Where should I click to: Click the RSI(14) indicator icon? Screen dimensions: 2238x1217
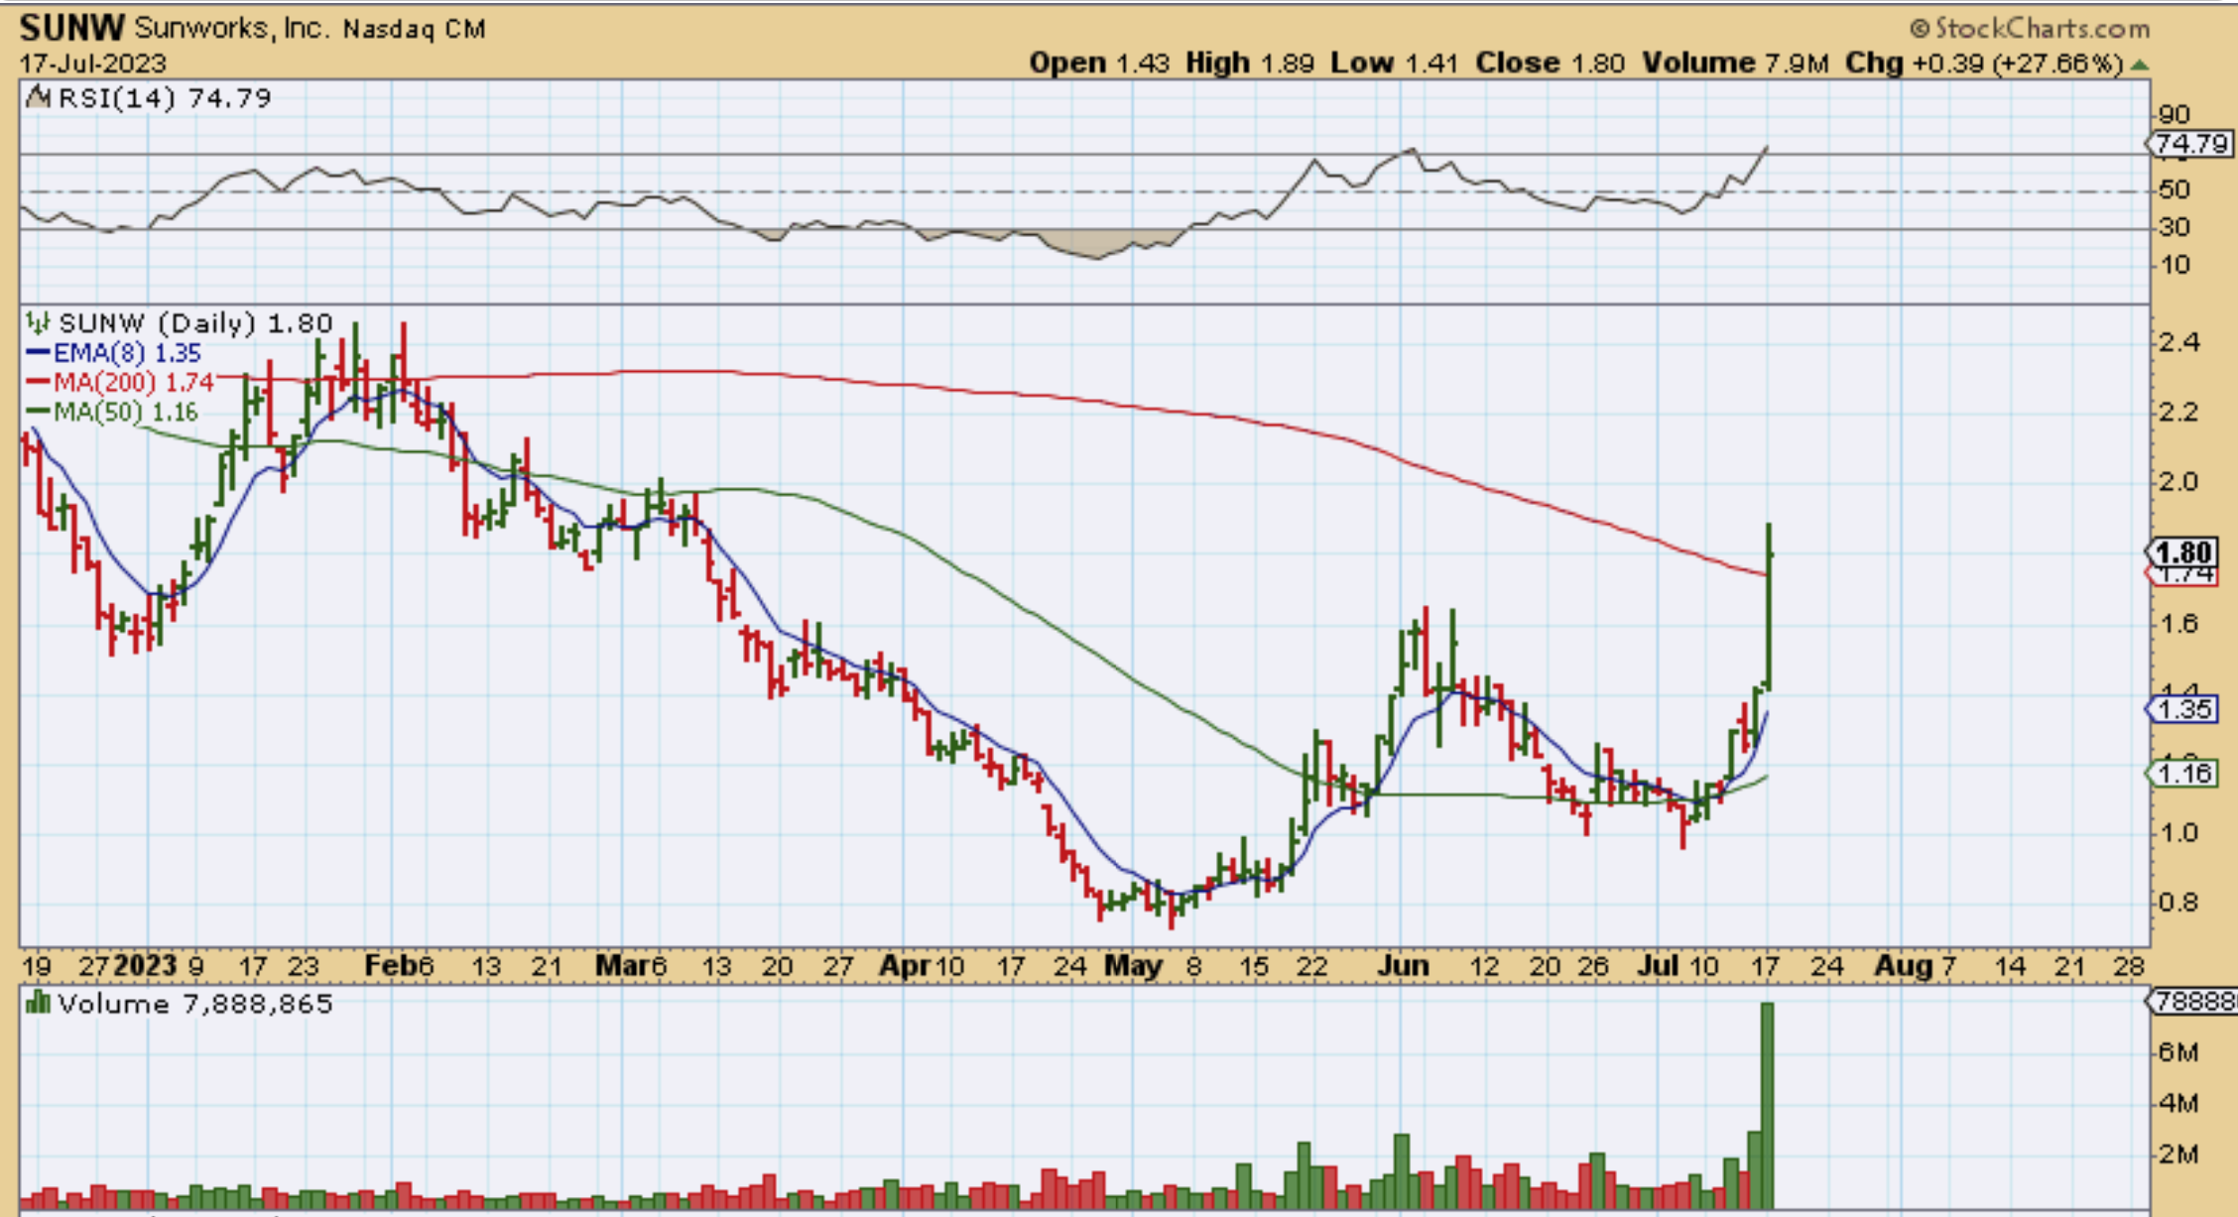pyautogui.click(x=38, y=97)
